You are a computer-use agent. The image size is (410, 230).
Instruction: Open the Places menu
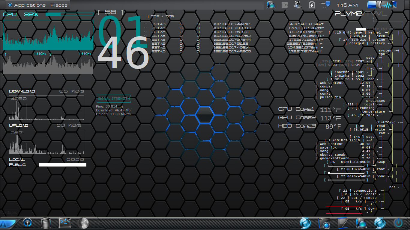coord(59,5)
